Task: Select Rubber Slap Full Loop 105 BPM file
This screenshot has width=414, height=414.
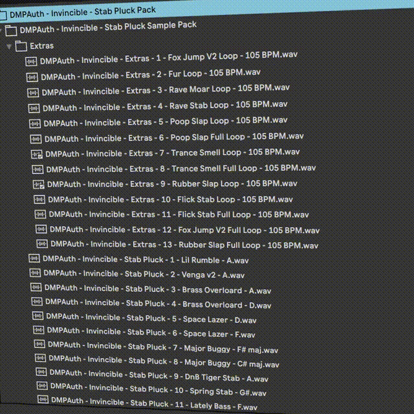Action: (x=184, y=245)
